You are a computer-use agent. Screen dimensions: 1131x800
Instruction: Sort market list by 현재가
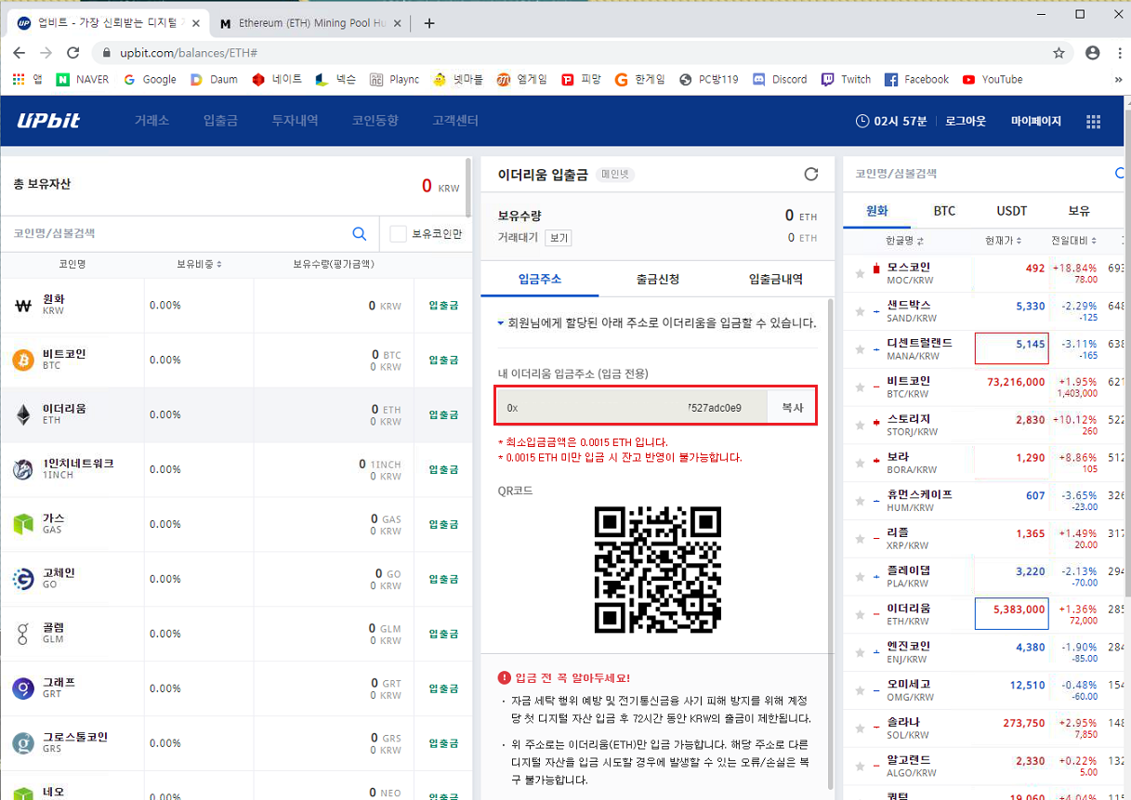[x=1003, y=242]
